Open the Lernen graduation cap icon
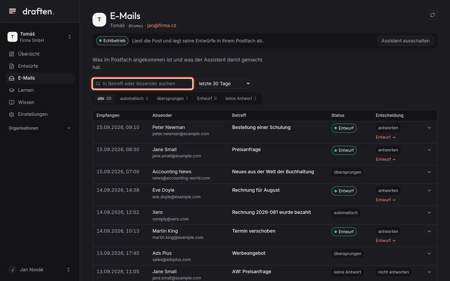This screenshot has width=450, height=281. [12, 90]
